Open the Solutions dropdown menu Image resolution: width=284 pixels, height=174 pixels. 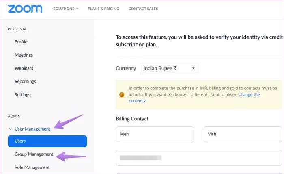(x=66, y=9)
